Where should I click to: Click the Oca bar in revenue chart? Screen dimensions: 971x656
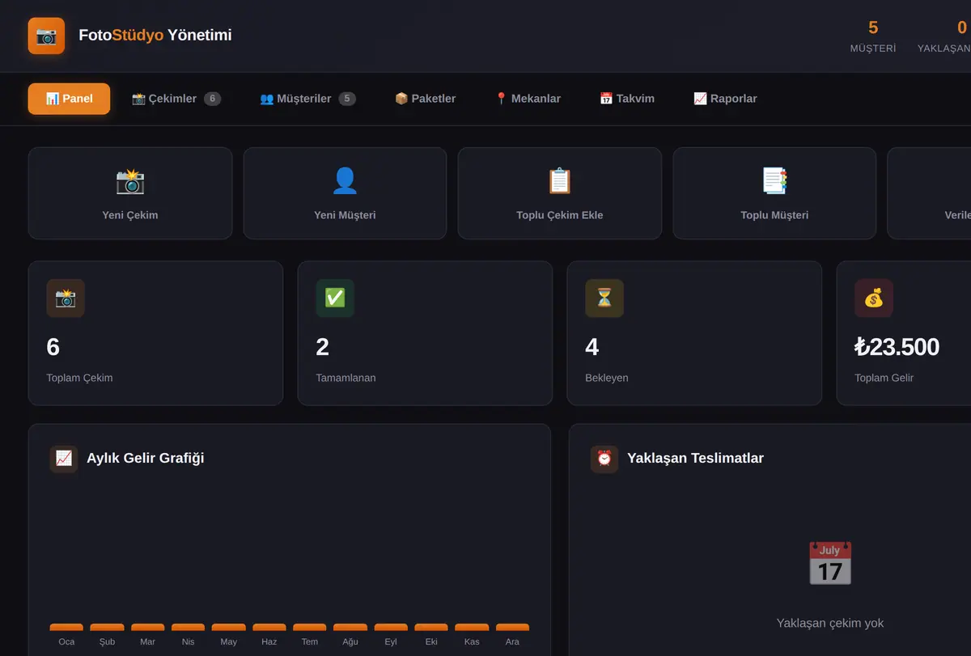click(66, 627)
